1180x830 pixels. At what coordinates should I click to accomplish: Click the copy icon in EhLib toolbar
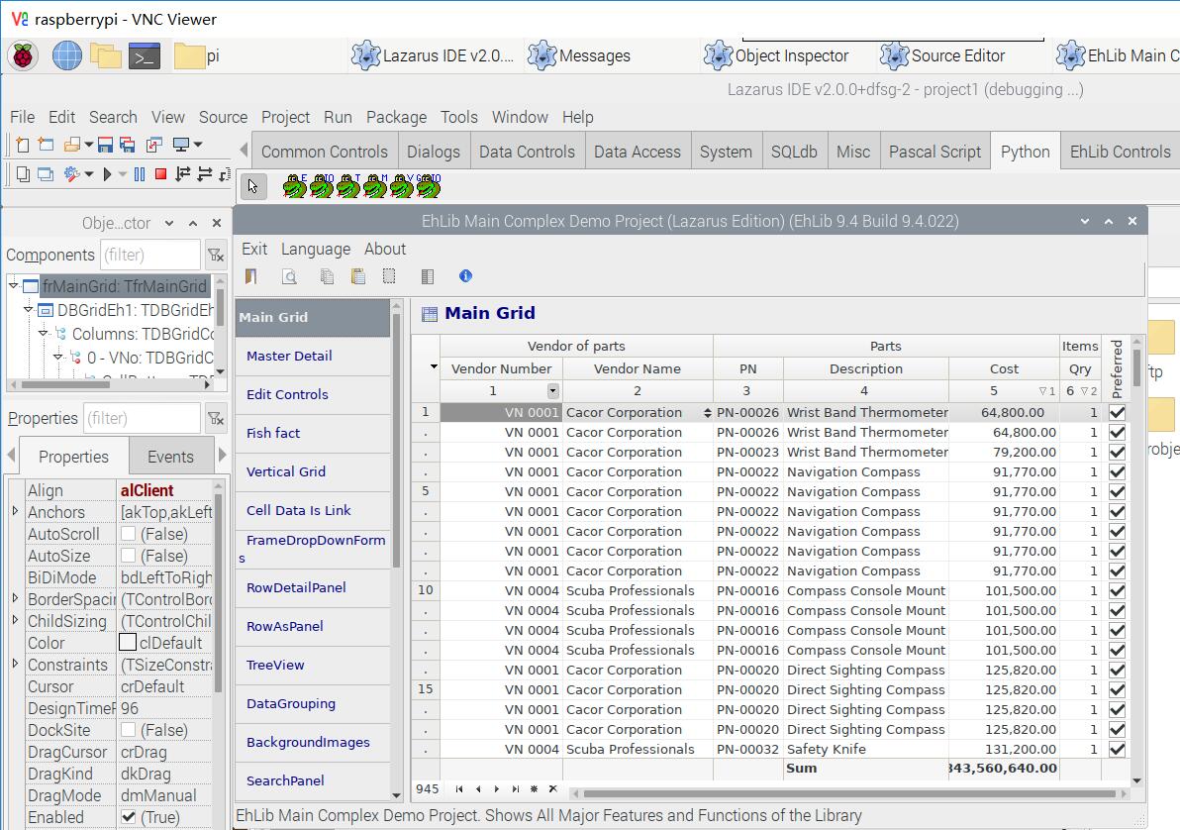coord(327,276)
